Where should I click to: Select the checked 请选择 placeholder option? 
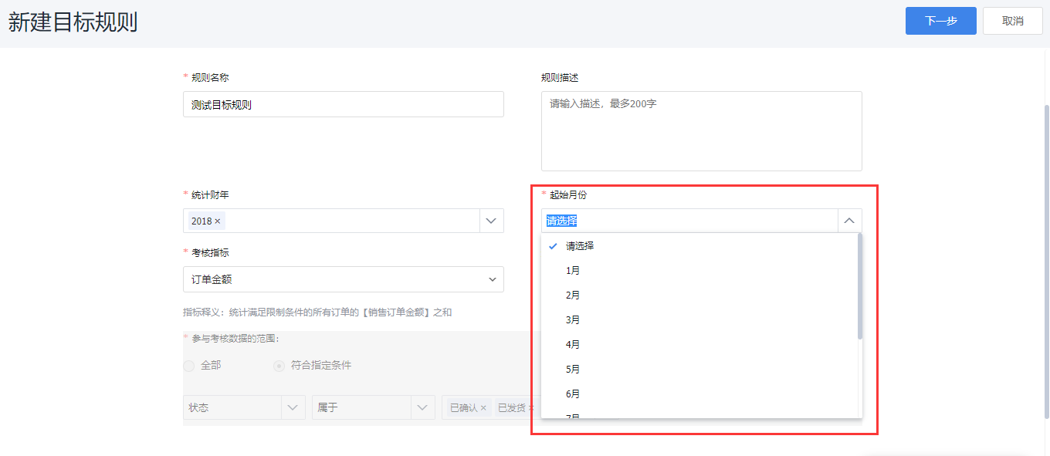point(579,246)
